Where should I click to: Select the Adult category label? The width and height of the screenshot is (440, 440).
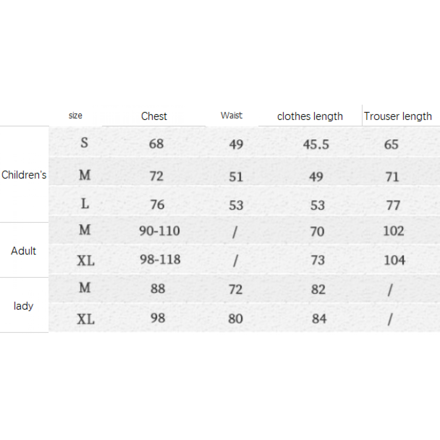[23, 251]
